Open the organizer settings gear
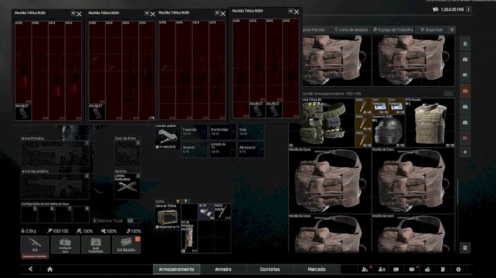496x278 pixels. 453,29
